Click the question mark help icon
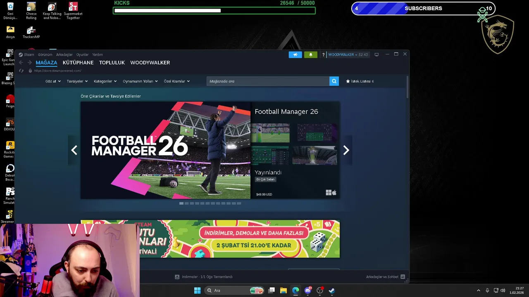The height and width of the screenshot is (297, 529). pyautogui.click(x=323, y=54)
